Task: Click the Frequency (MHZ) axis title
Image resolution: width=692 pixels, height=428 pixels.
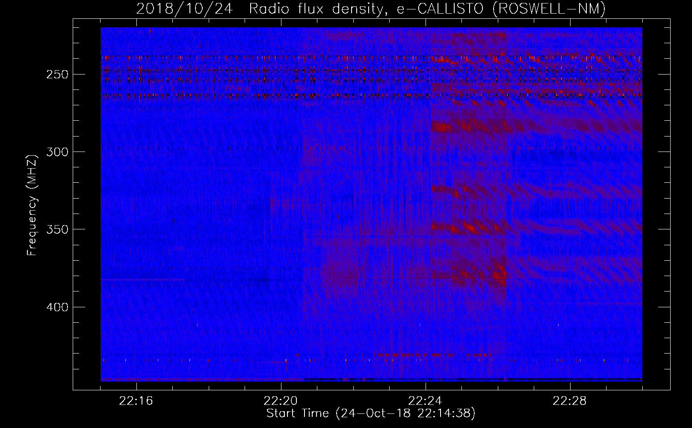Action: point(32,205)
